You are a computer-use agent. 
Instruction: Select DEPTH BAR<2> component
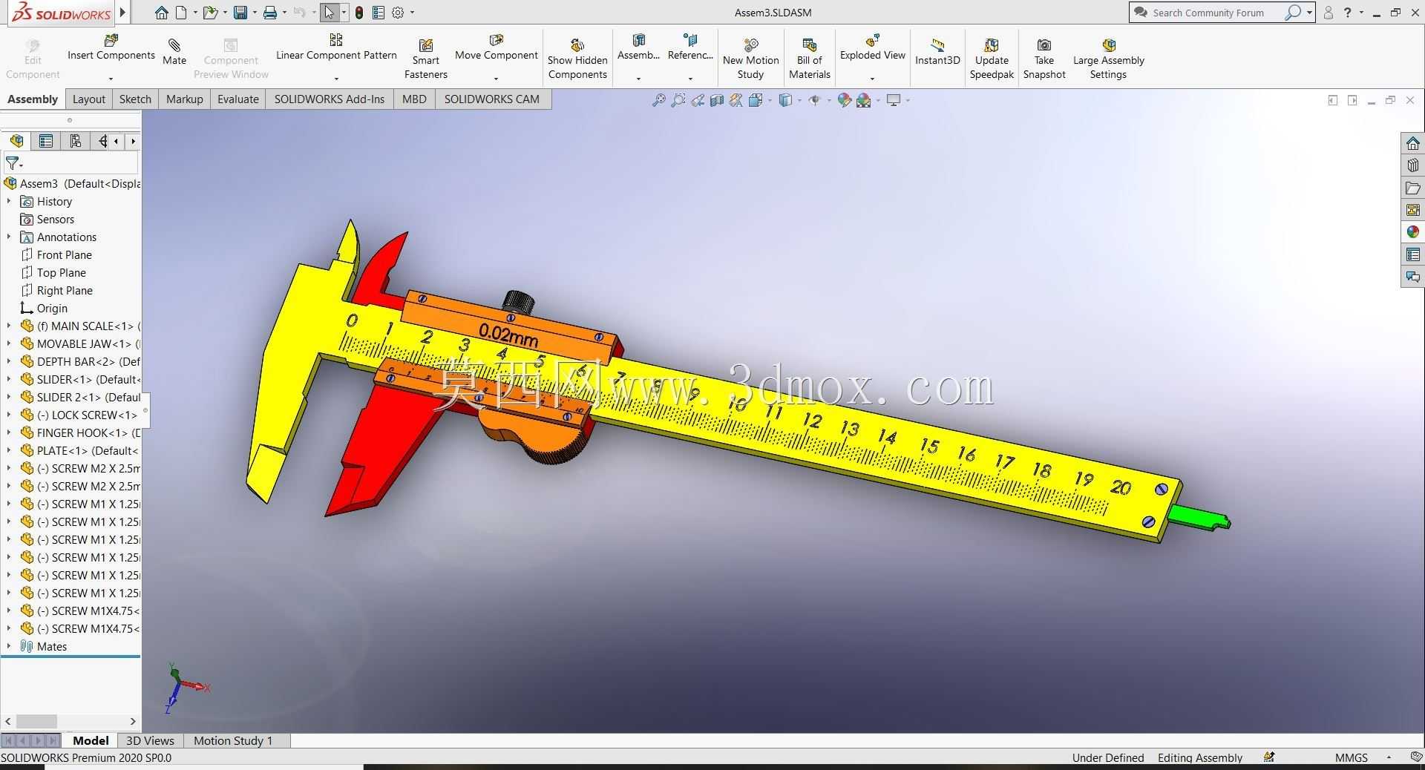(79, 361)
